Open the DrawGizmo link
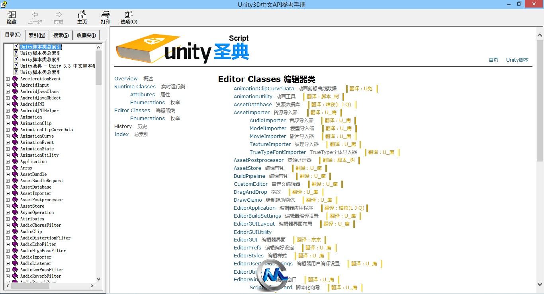 click(x=248, y=200)
